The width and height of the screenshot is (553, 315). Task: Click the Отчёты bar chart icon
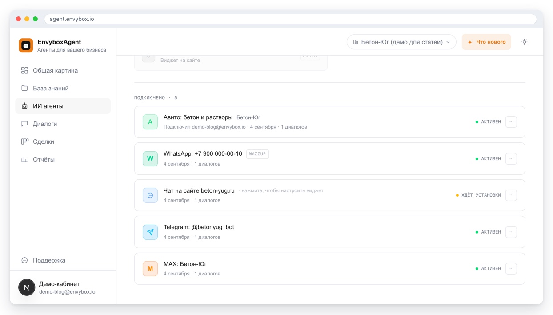tap(24, 159)
